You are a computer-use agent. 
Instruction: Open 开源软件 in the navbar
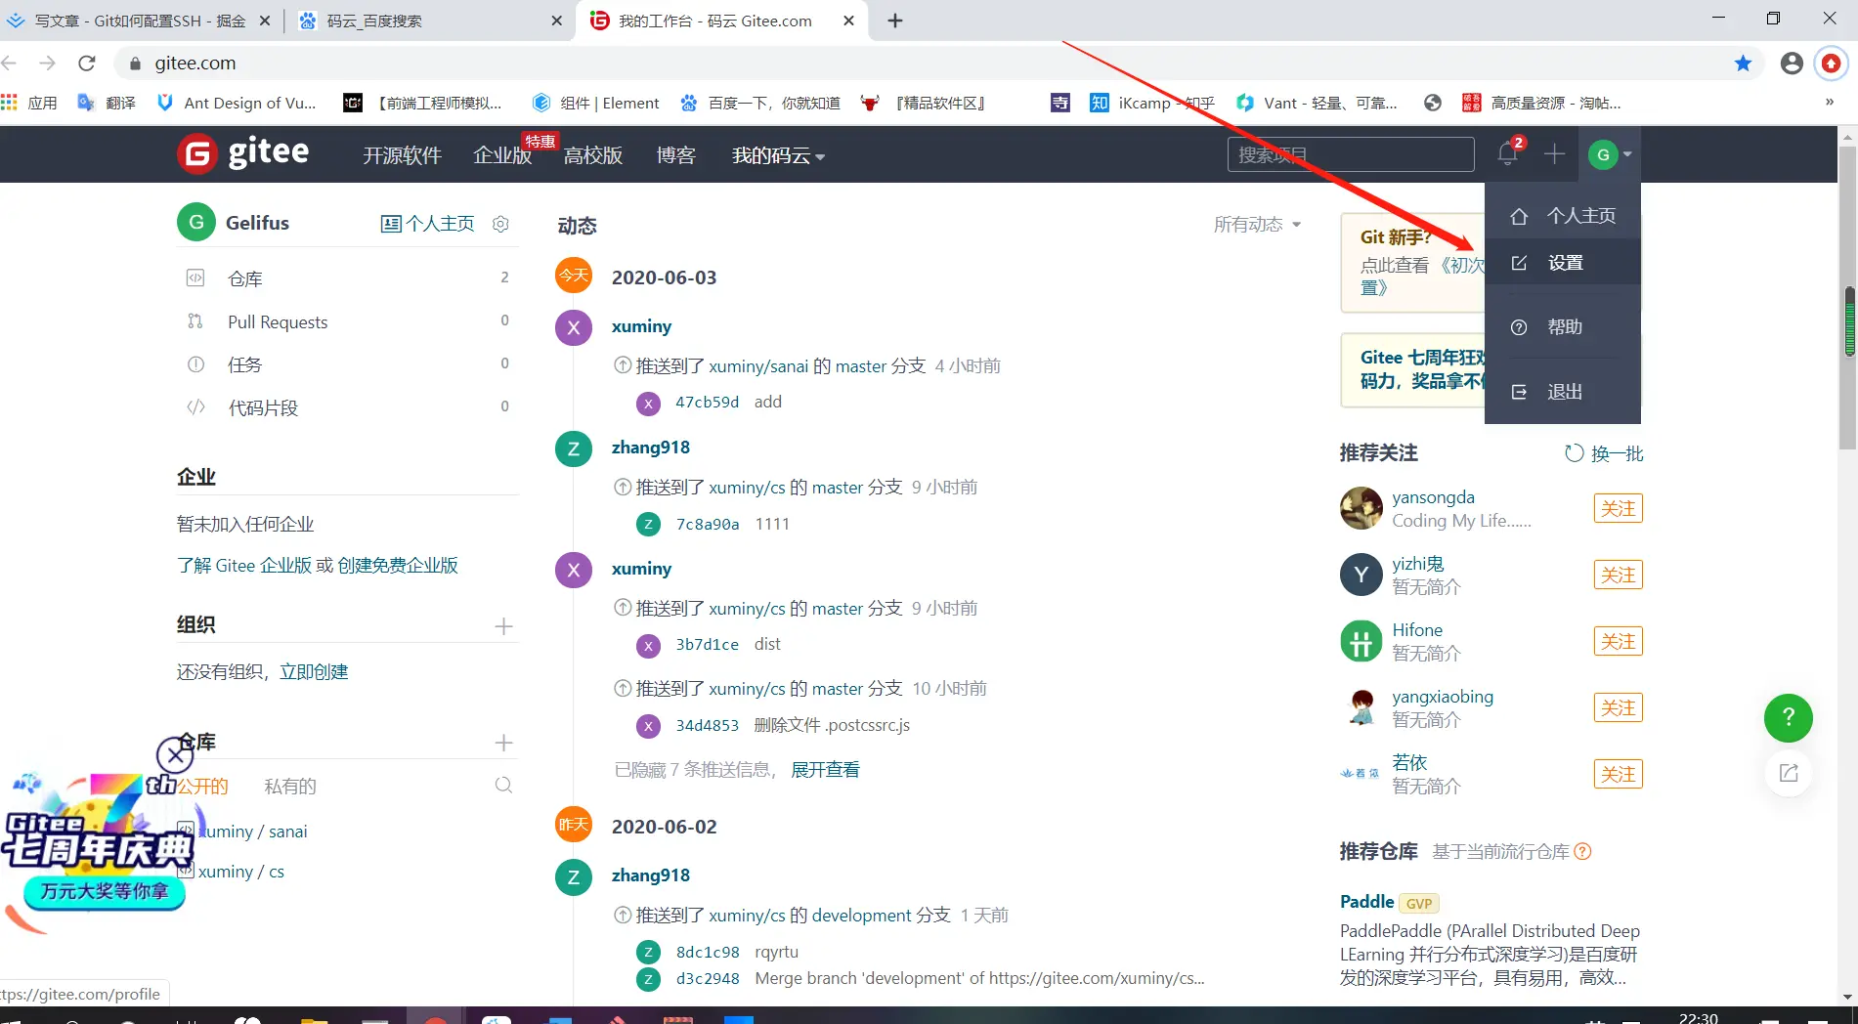pyautogui.click(x=403, y=155)
